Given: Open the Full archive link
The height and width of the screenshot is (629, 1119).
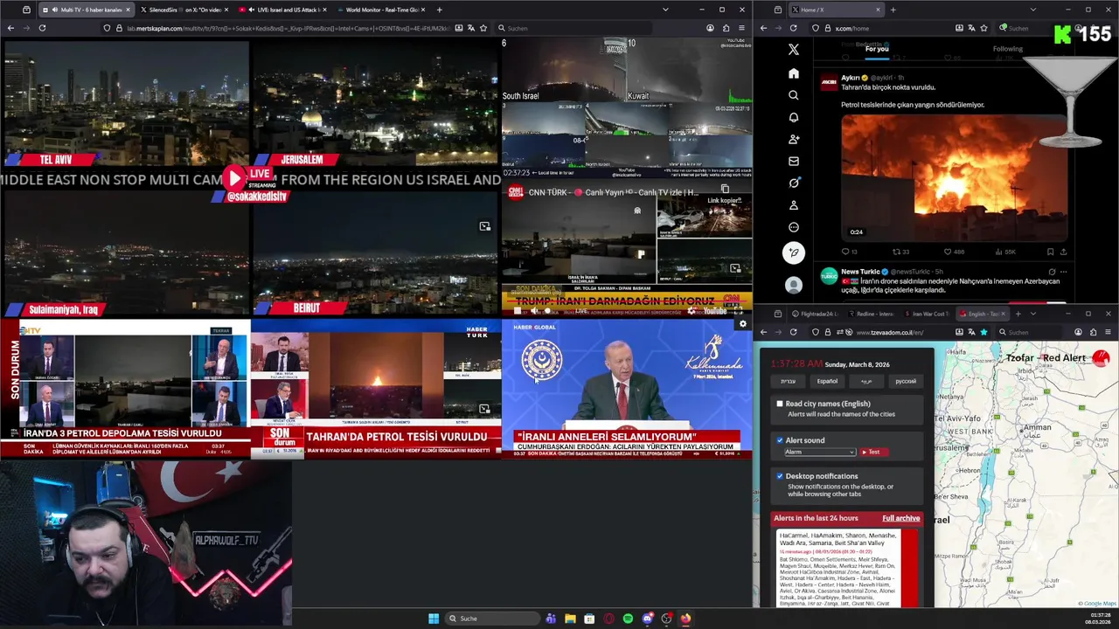Looking at the screenshot, I should [x=900, y=518].
